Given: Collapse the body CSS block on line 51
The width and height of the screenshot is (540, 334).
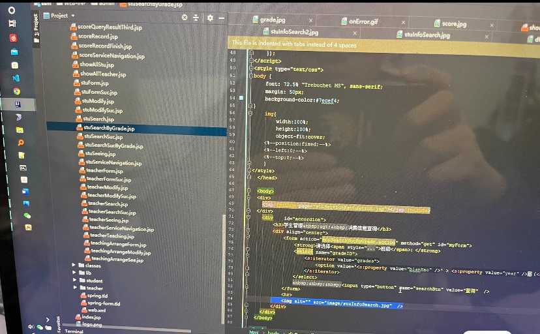Looking at the screenshot, I should [250, 76].
